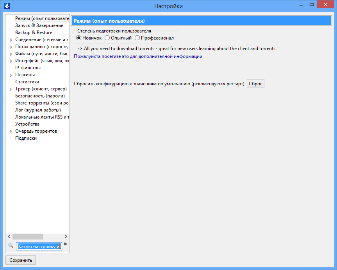
Task: Expand the Интерфейс tree node
Action: (x=11, y=61)
